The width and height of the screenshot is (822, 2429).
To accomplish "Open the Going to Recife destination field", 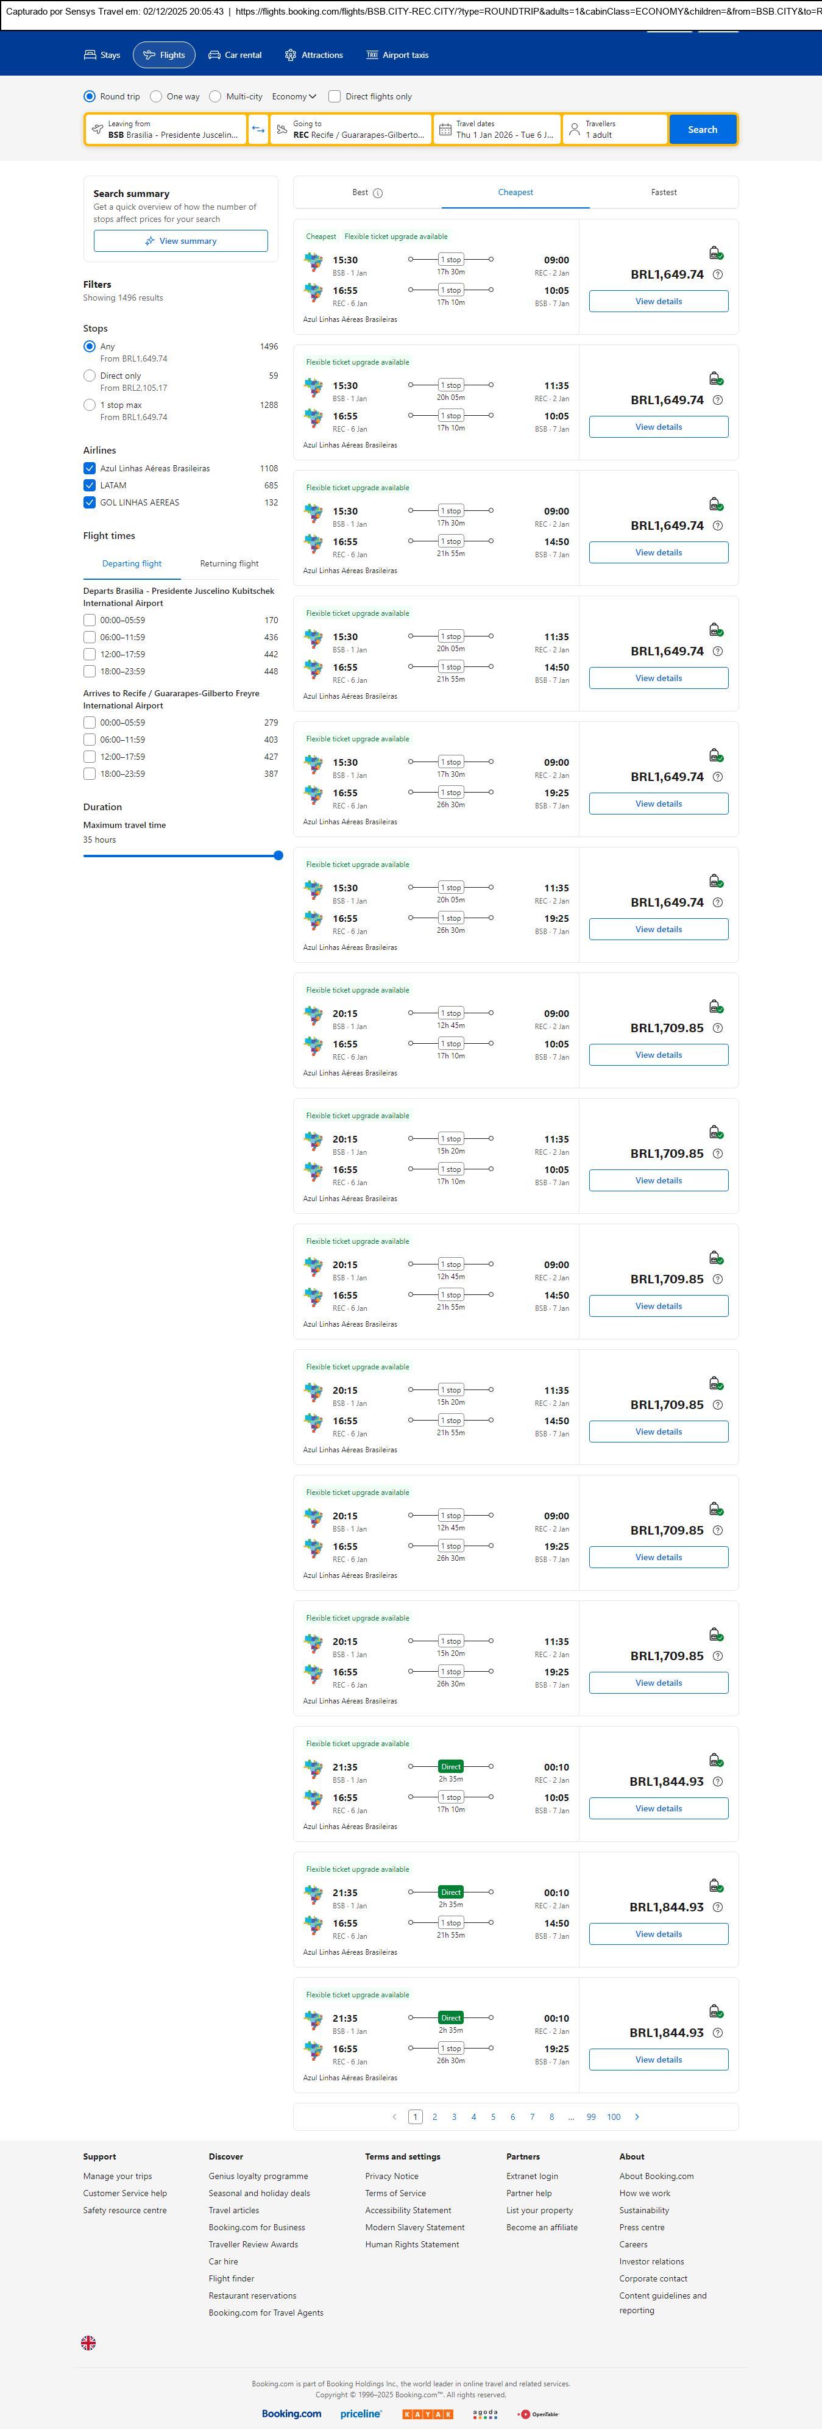I will 350,129.
